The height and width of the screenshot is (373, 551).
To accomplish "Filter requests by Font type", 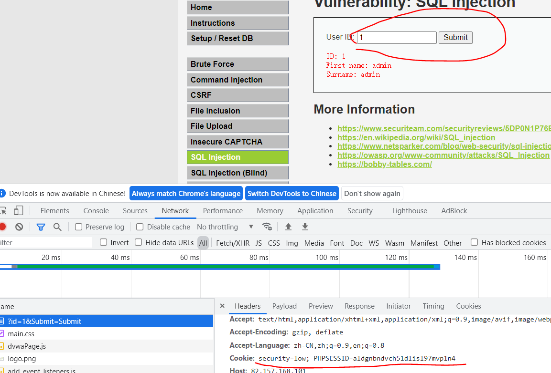I will [x=337, y=243].
